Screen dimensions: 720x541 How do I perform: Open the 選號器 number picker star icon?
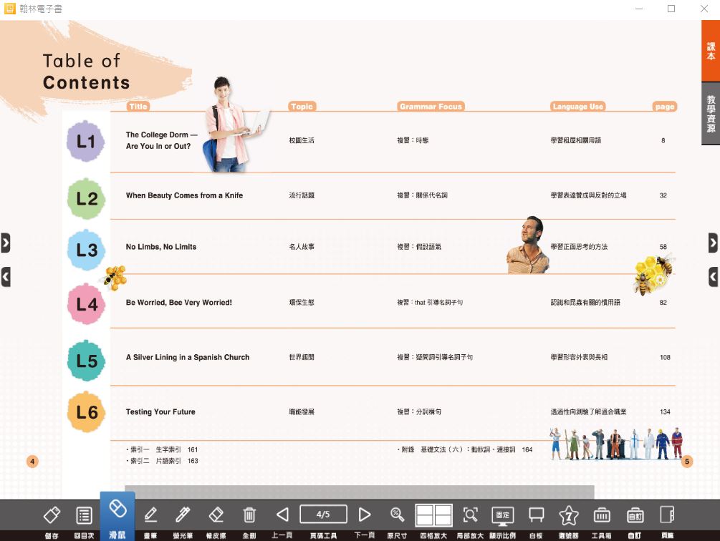(568, 515)
